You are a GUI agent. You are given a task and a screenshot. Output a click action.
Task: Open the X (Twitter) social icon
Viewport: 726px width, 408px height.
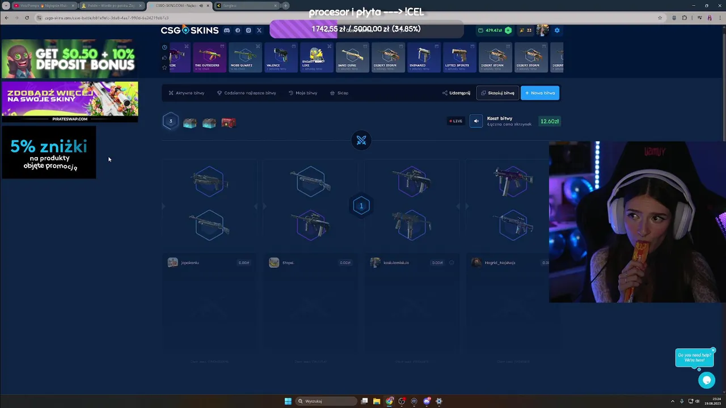coord(259,30)
